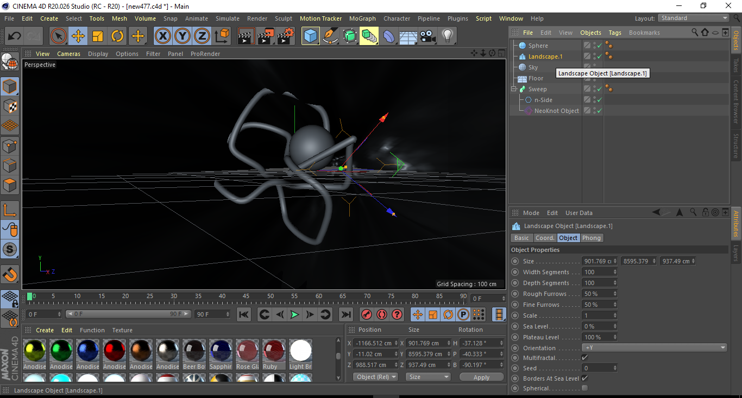Open the Content Browser side tab
The height and width of the screenshot is (398, 742).
tap(736, 102)
